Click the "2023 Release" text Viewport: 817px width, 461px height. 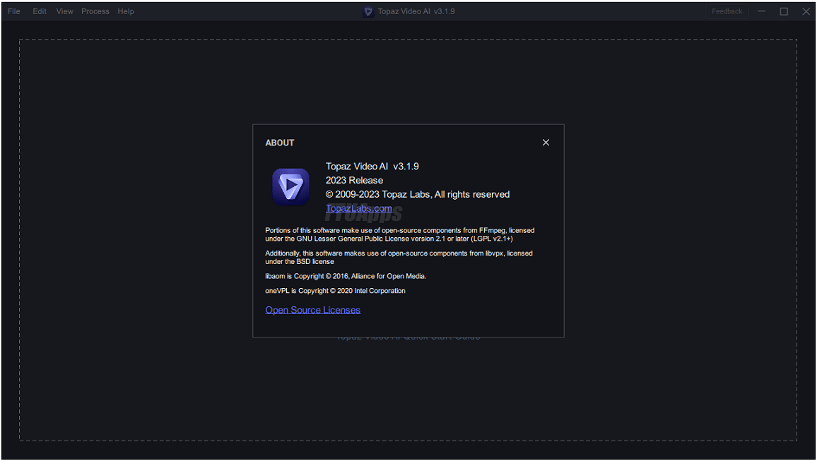click(x=354, y=181)
